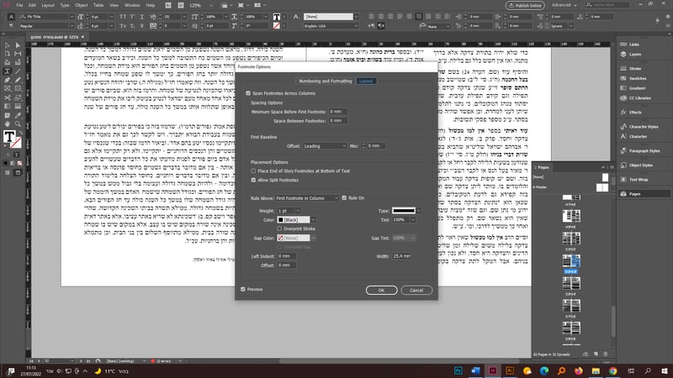673x378 pixels.
Task: Select the Direct Selection tool
Action: [x=18, y=45]
